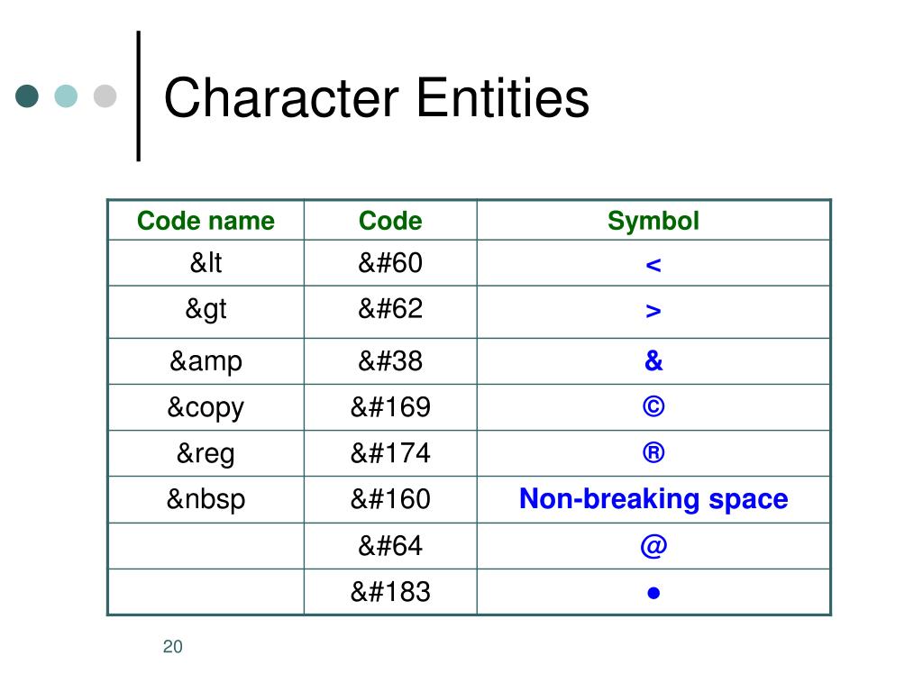Select the Non-breaking space text

(x=653, y=499)
